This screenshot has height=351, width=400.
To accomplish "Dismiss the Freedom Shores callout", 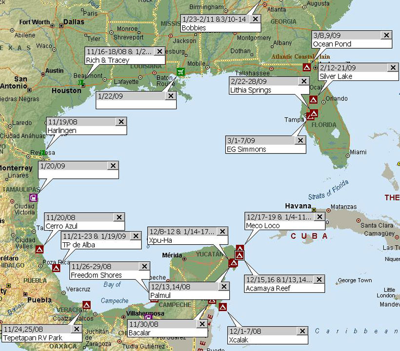I will coord(144,266).
